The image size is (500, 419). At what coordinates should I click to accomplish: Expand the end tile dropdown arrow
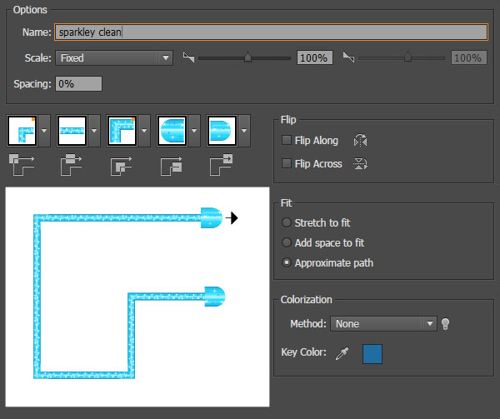coord(243,131)
